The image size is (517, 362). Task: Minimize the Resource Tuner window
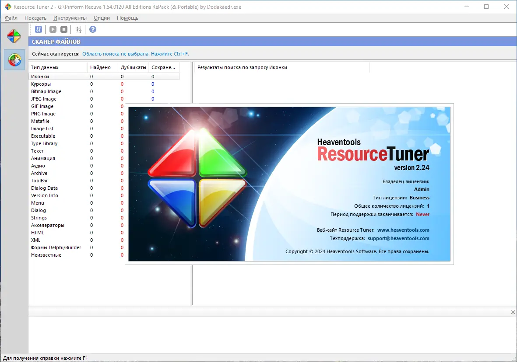click(467, 7)
